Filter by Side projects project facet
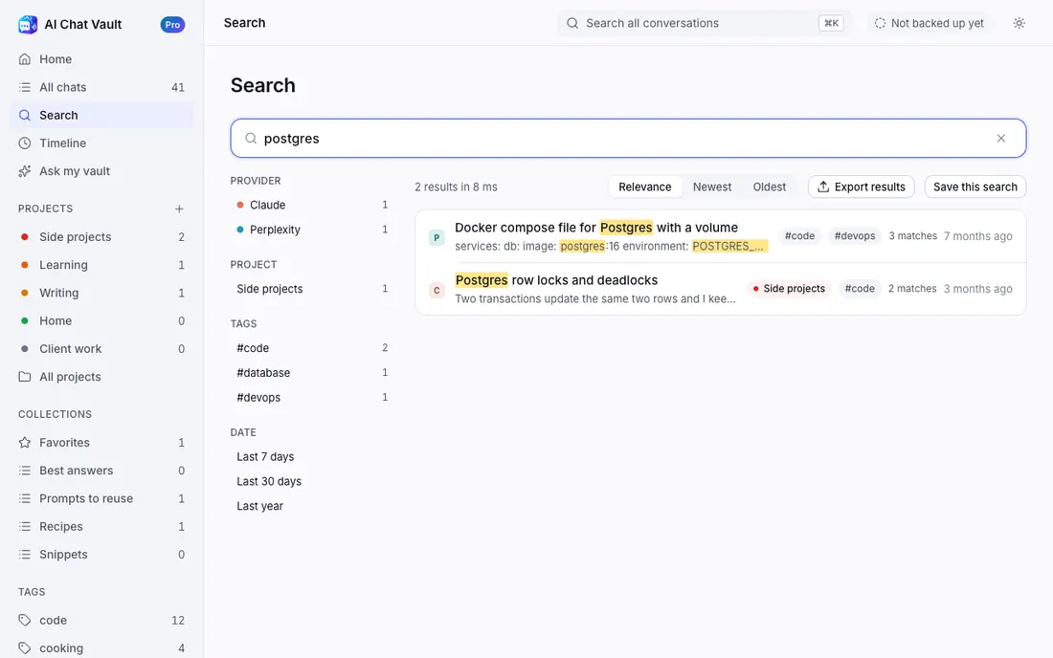 click(312, 289)
